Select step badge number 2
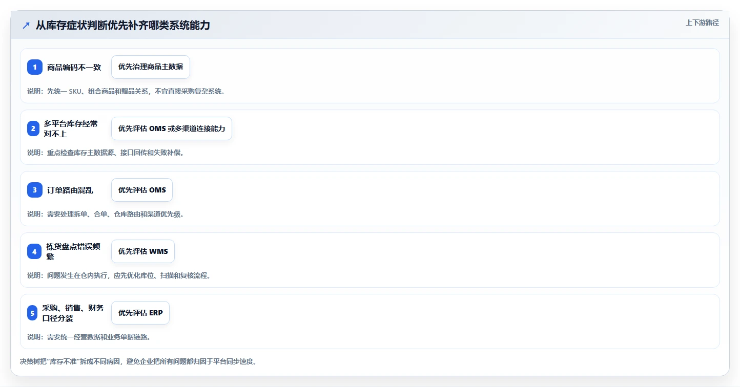The width and height of the screenshot is (740, 387). (x=33, y=128)
